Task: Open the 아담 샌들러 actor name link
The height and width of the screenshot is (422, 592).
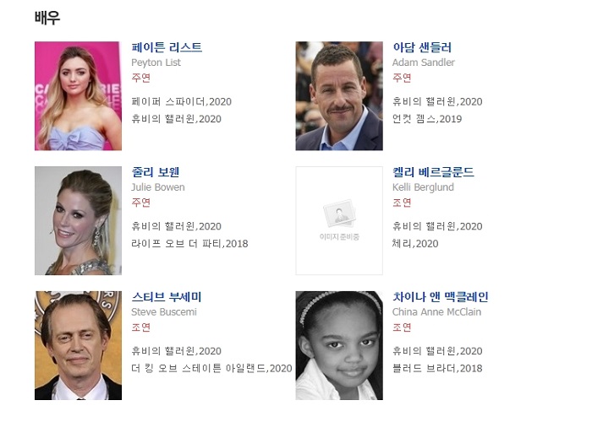Action: coord(422,47)
